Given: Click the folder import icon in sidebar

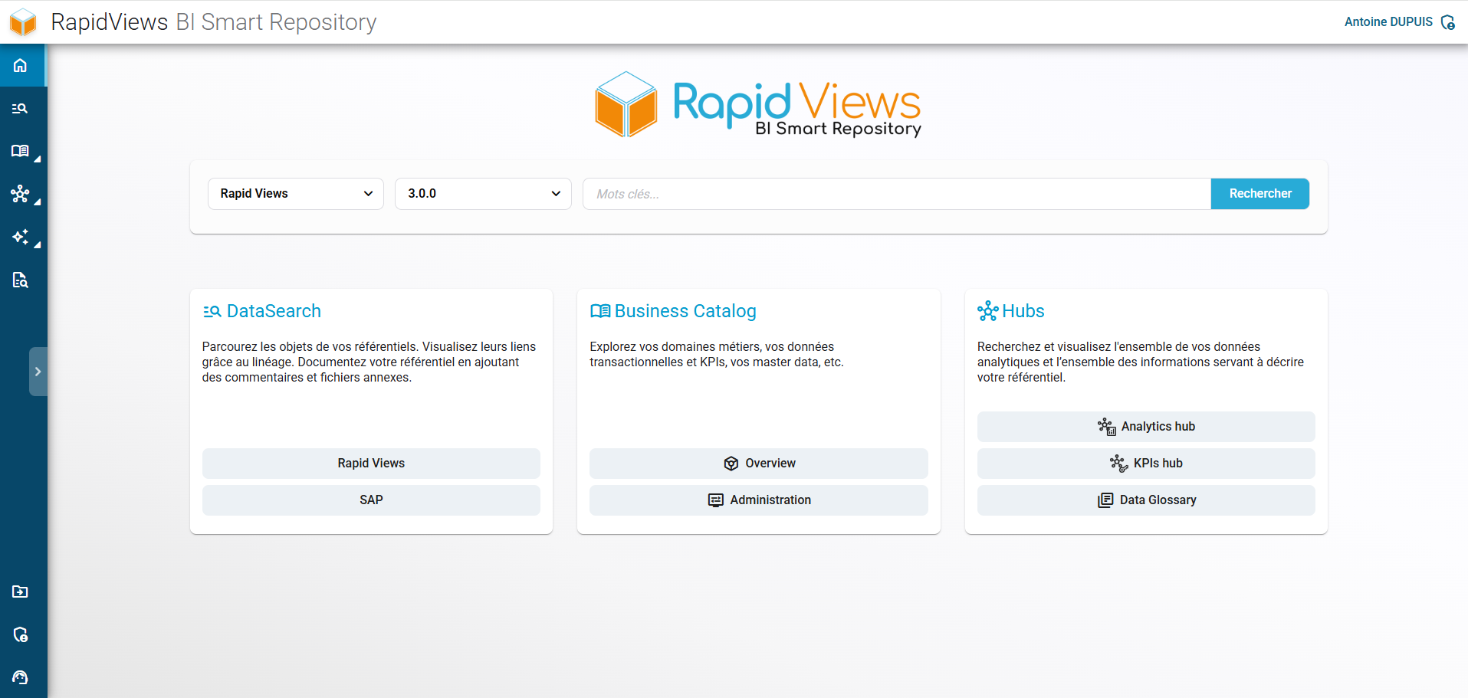Looking at the screenshot, I should point(21,591).
